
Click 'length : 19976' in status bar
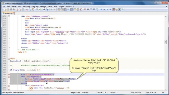pos(75,93)
